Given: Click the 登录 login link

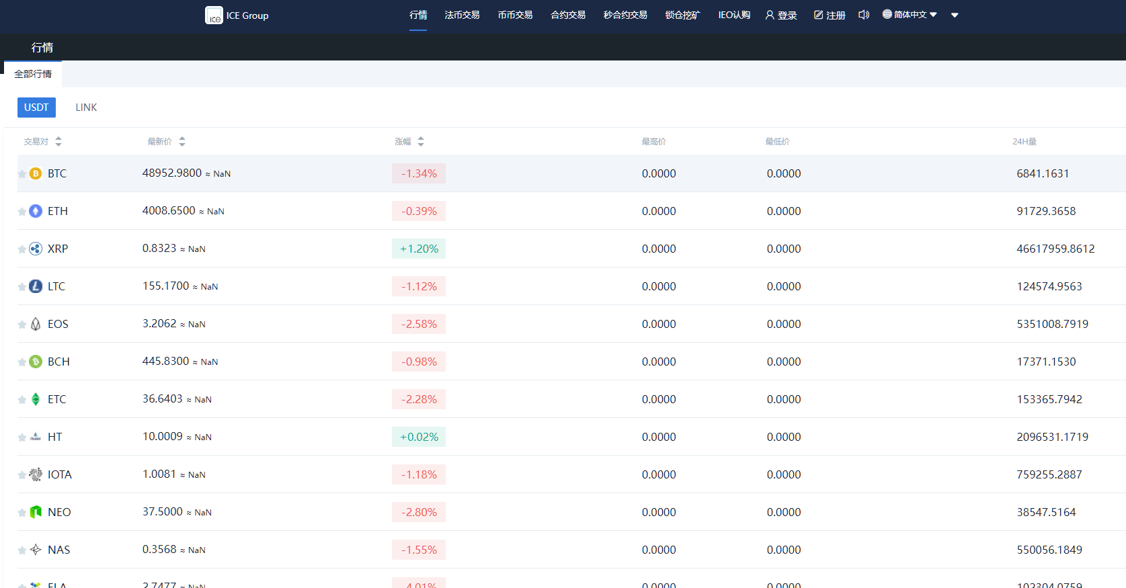Looking at the screenshot, I should (x=787, y=15).
